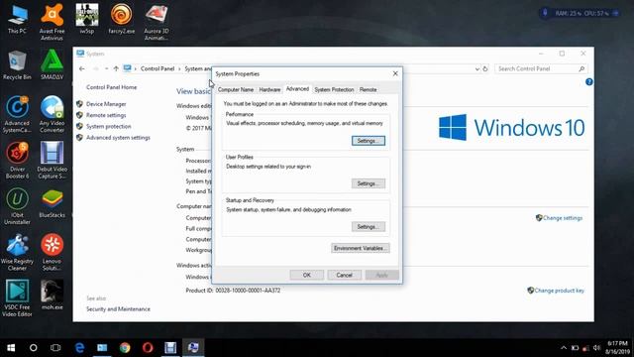The height and width of the screenshot is (357, 634).
Task: Open Security and Maintenance link
Action: pyautogui.click(x=118, y=309)
